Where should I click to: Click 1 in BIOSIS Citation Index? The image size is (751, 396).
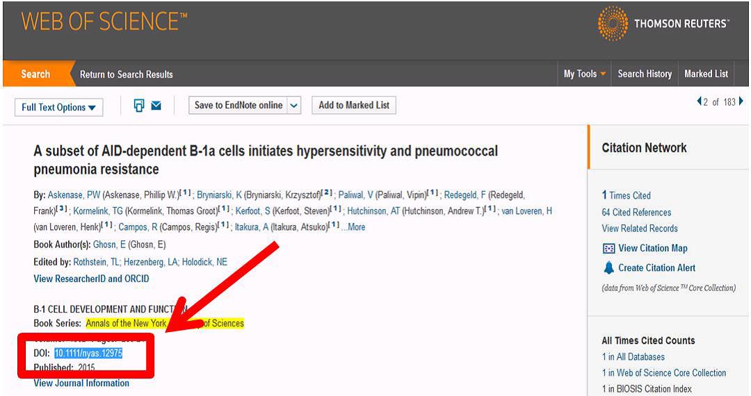pos(647,389)
